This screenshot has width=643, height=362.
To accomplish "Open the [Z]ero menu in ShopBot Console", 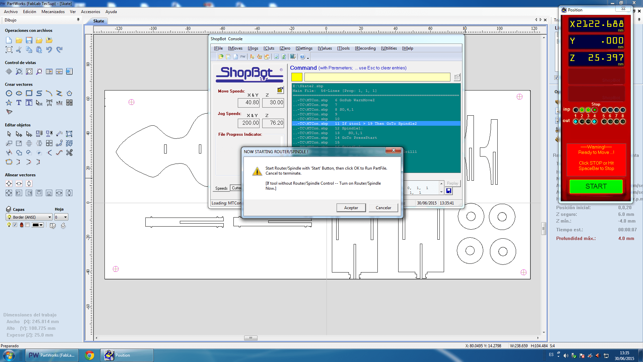I will (285, 48).
